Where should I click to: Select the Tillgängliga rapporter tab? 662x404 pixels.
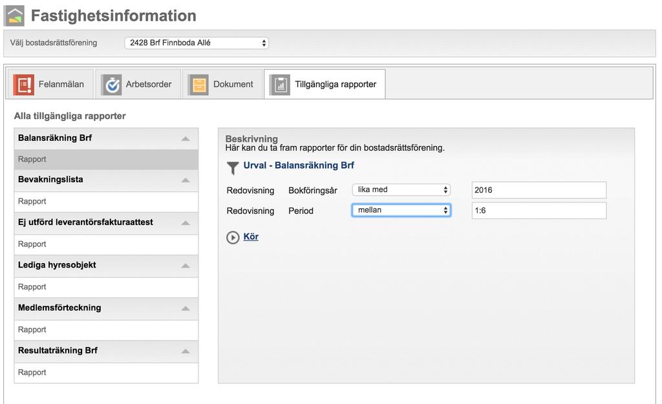(325, 85)
